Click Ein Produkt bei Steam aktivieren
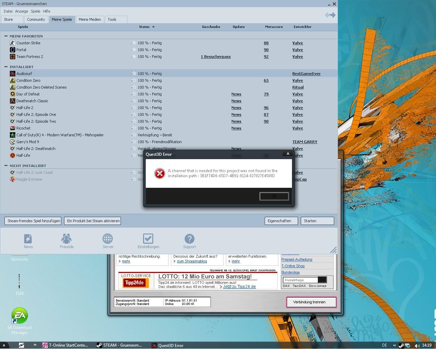The image size is (436, 349). 93,221
